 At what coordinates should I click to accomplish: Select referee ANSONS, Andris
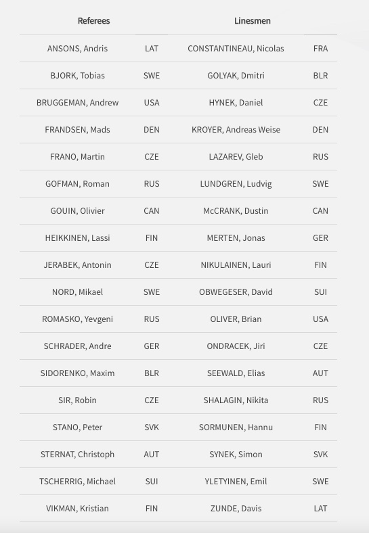[x=77, y=48]
